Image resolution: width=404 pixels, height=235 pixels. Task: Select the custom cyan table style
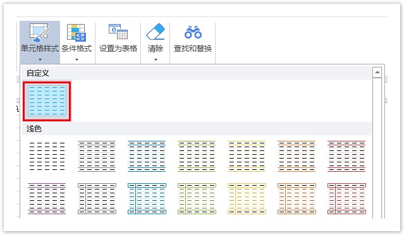click(x=47, y=101)
